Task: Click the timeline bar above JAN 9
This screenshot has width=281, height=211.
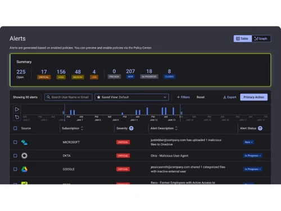Action: point(123,114)
